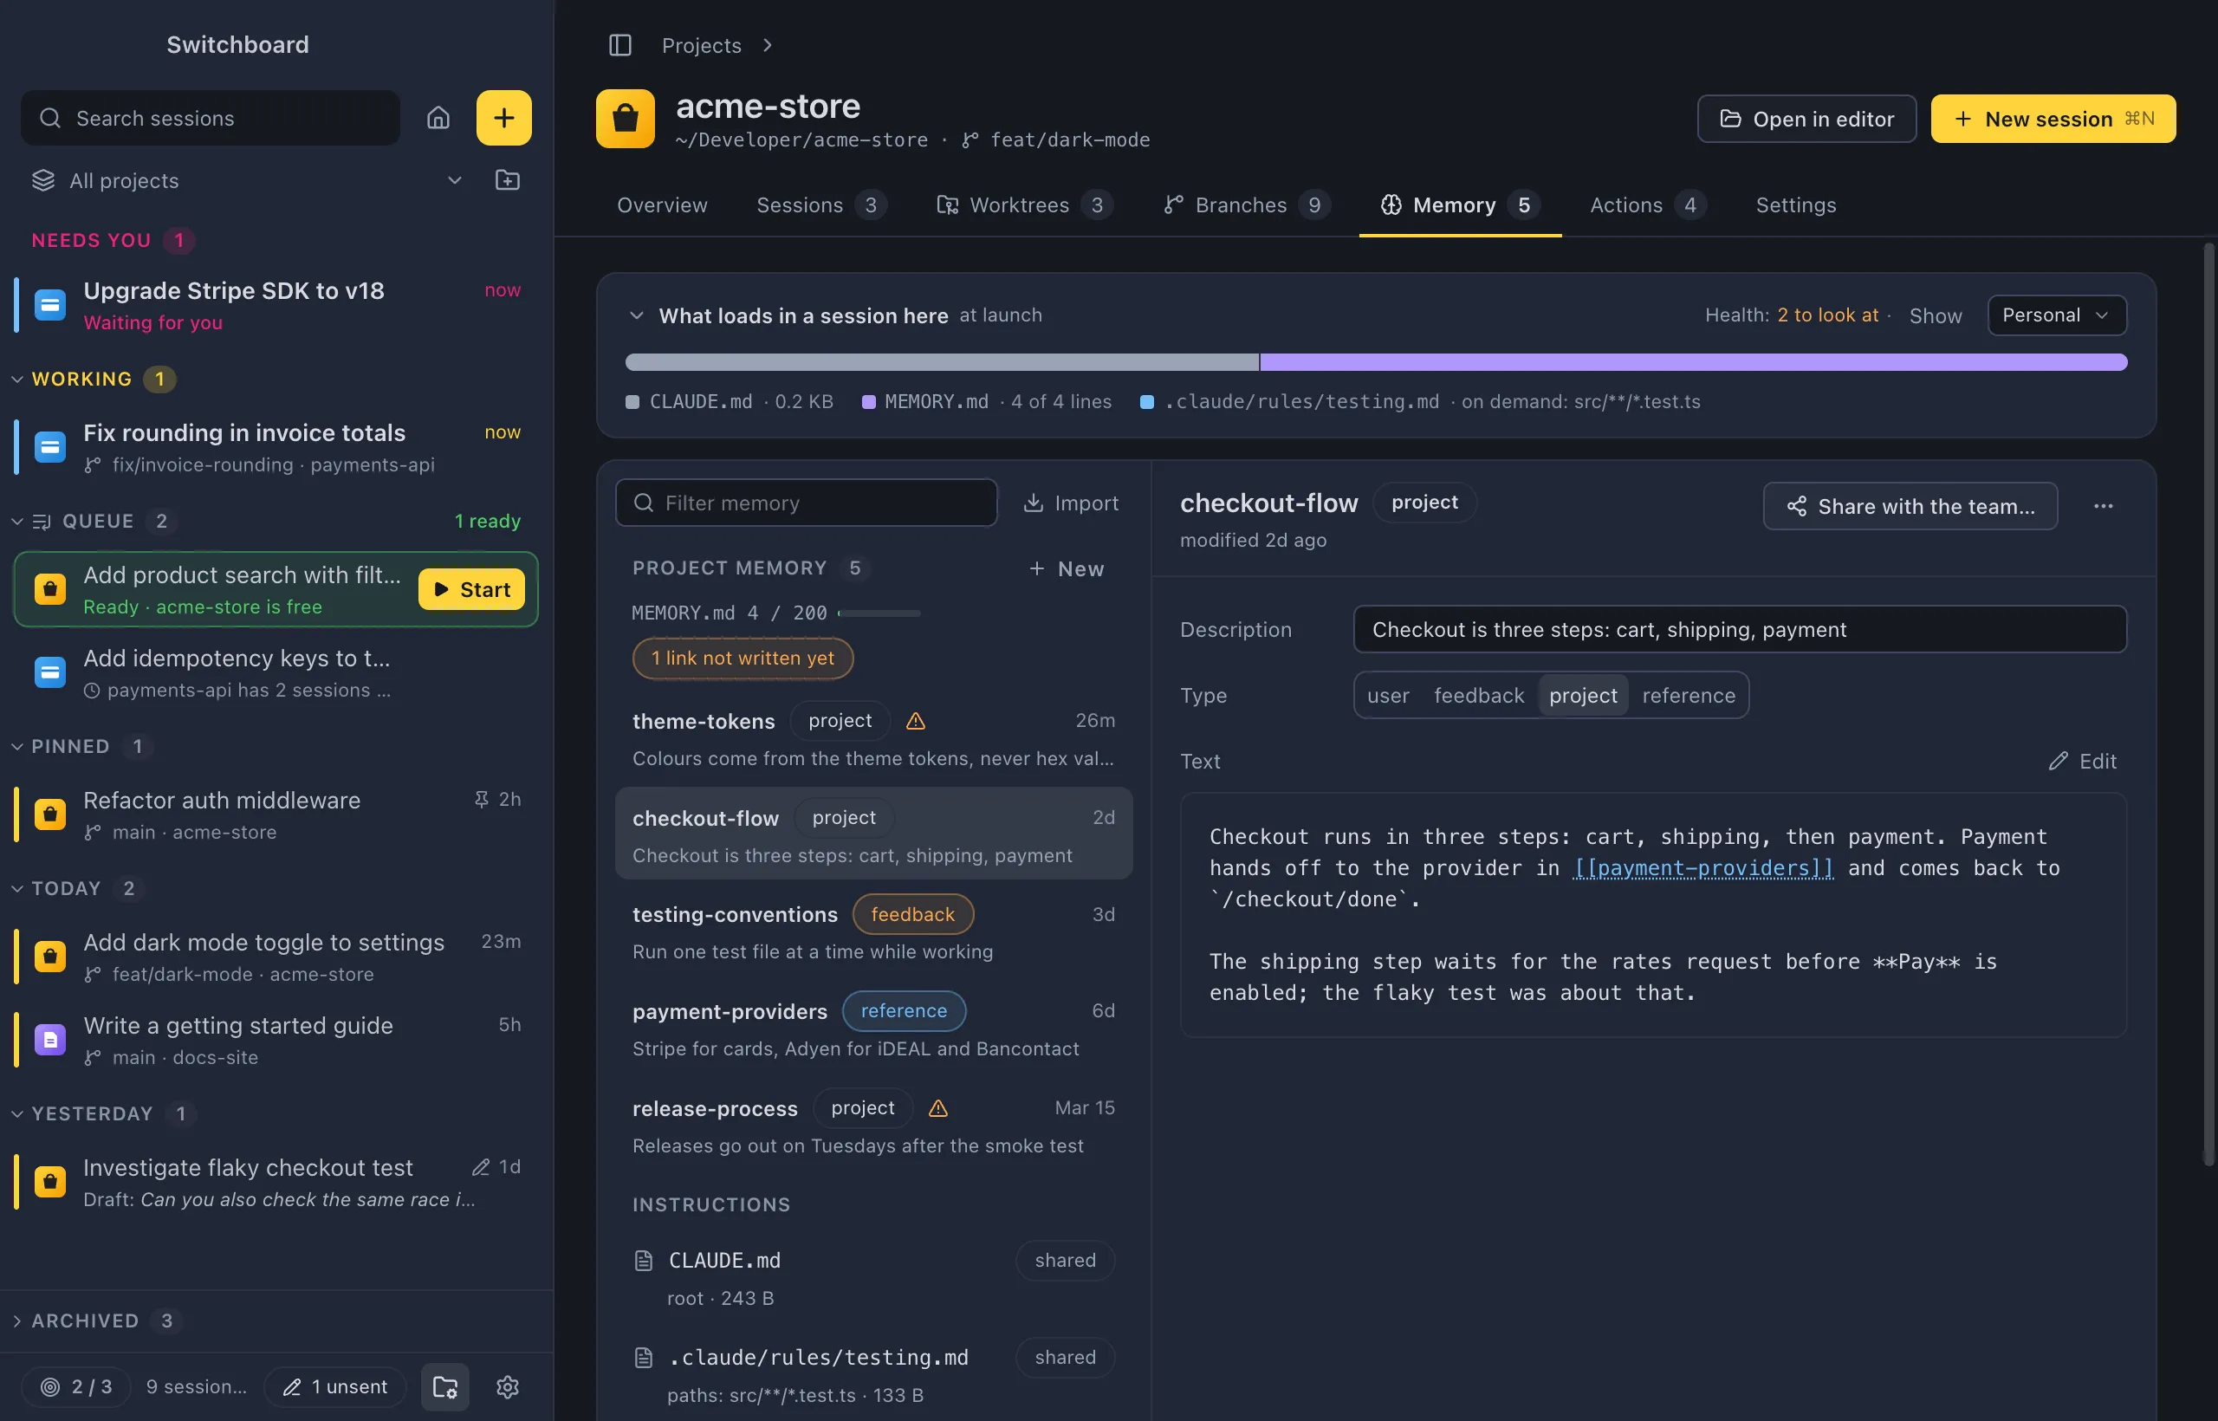Start the Add product search session
2218x1421 pixels.
click(x=471, y=589)
